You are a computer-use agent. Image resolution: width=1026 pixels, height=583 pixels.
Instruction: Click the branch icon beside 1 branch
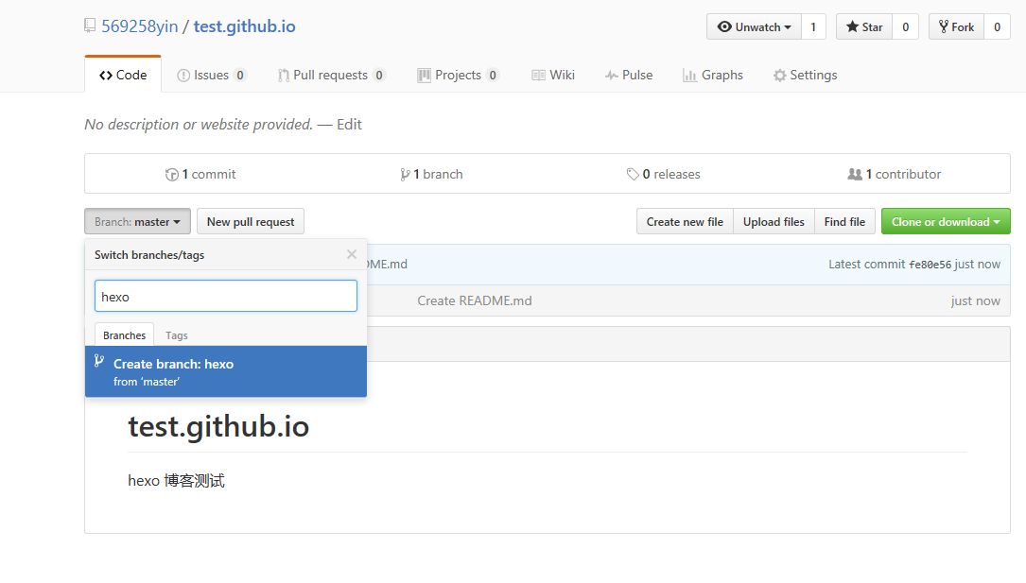coord(405,175)
